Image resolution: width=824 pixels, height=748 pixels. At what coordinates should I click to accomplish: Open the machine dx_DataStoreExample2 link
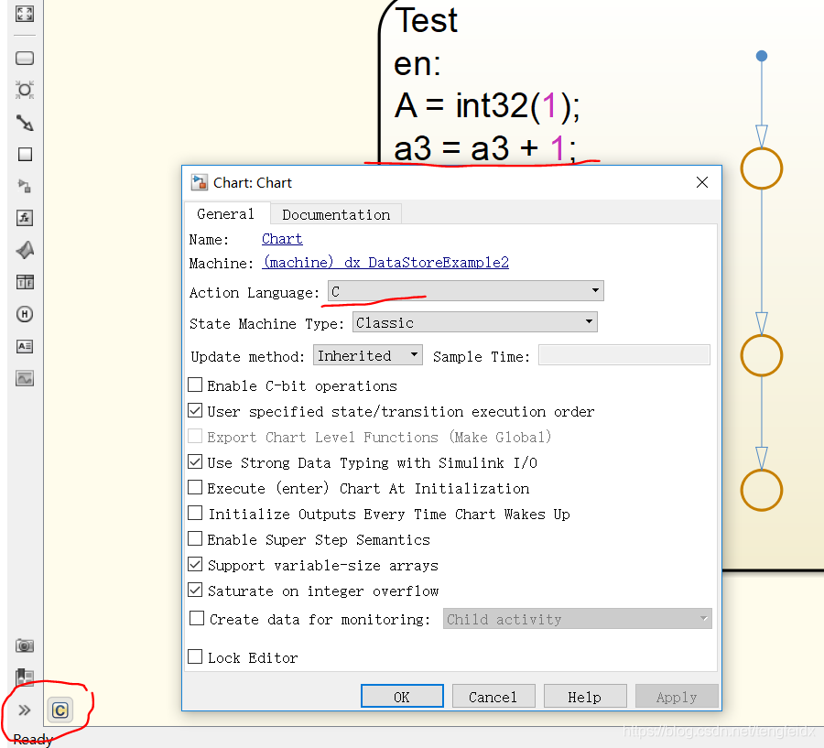(x=385, y=262)
